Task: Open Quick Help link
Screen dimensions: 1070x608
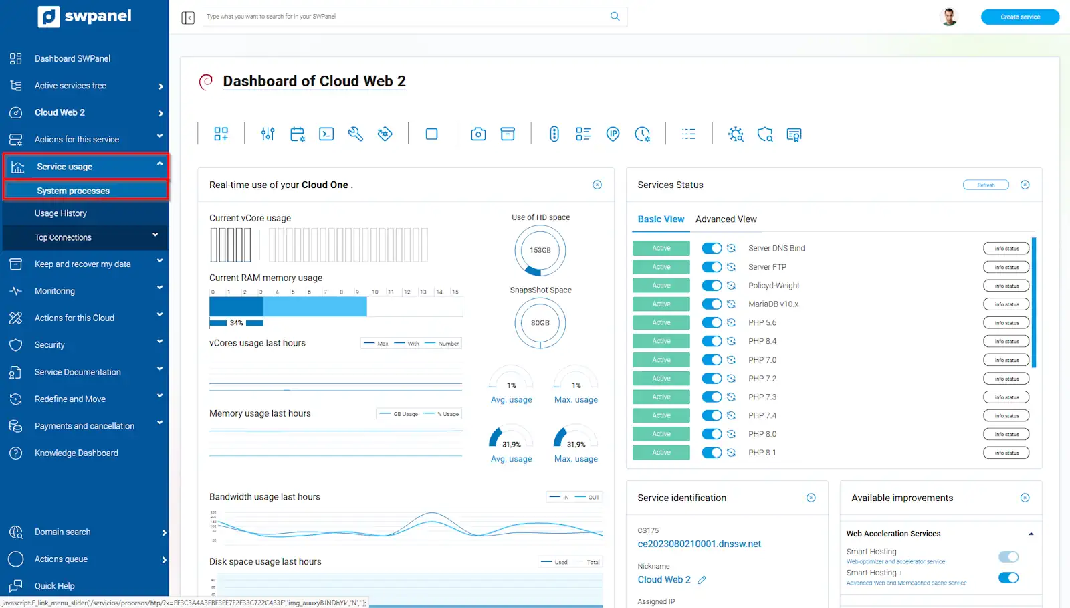Action: coord(54,586)
